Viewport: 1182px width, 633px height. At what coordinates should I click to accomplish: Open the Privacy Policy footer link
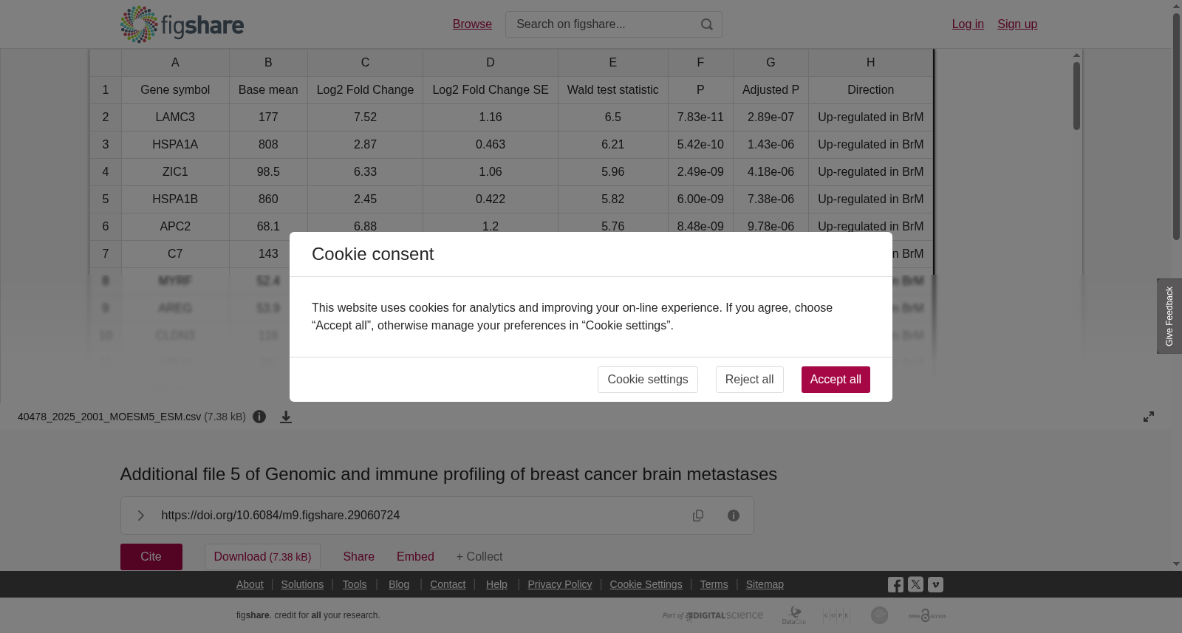tap(560, 584)
